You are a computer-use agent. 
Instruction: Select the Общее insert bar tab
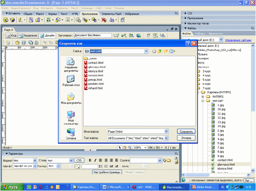[x=28, y=14]
